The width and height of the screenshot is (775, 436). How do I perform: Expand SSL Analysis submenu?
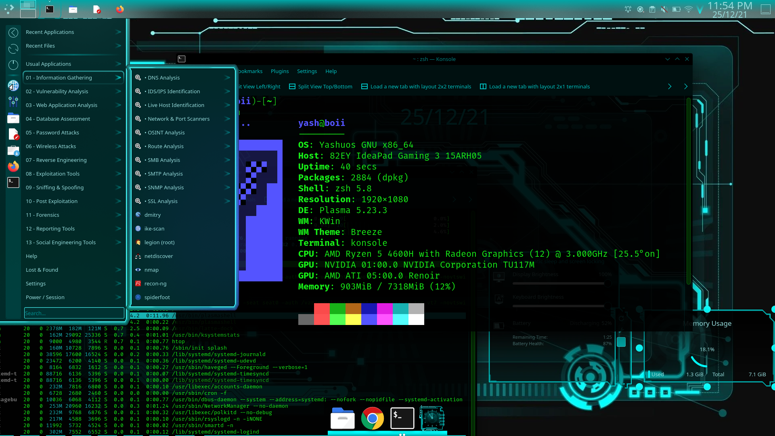tap(183, 201)
